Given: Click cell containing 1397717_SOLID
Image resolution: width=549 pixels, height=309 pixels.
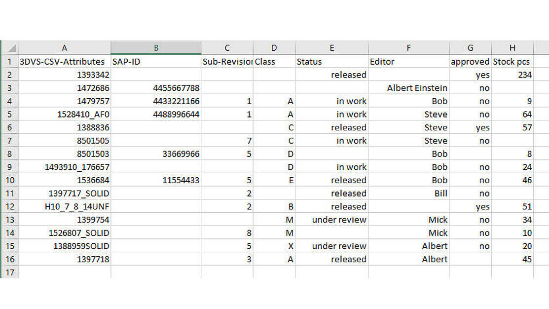Looking at the screenshot, I should [x=65, y=193].
